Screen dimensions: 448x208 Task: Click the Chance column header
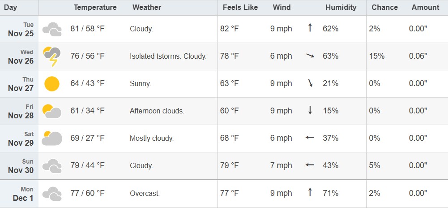click(x=384, y=7)
